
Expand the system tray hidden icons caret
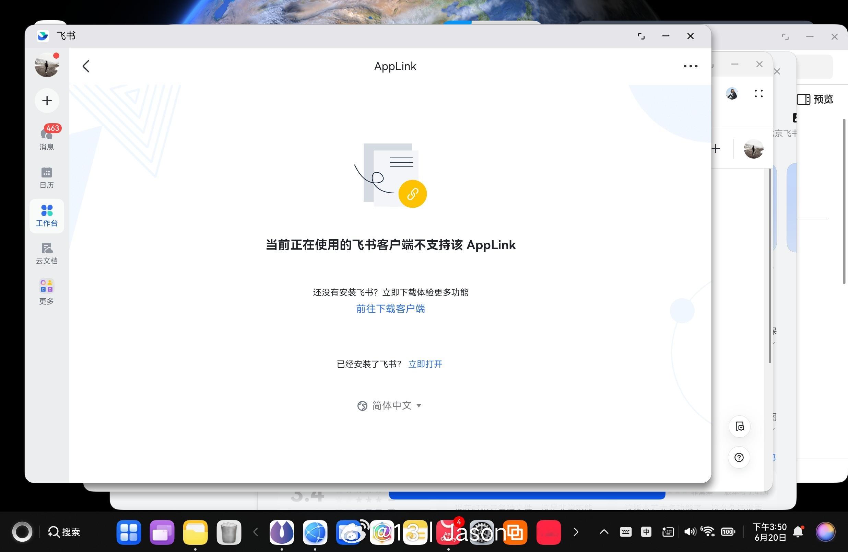point(604,532)
